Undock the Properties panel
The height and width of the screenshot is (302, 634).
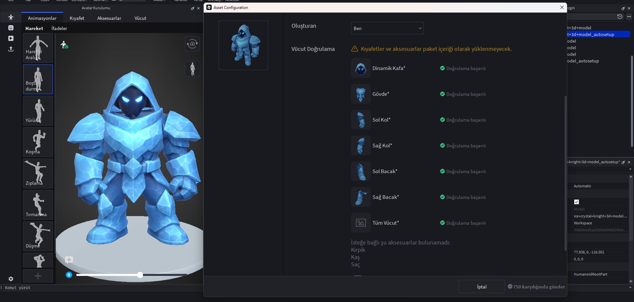[623, 162]
